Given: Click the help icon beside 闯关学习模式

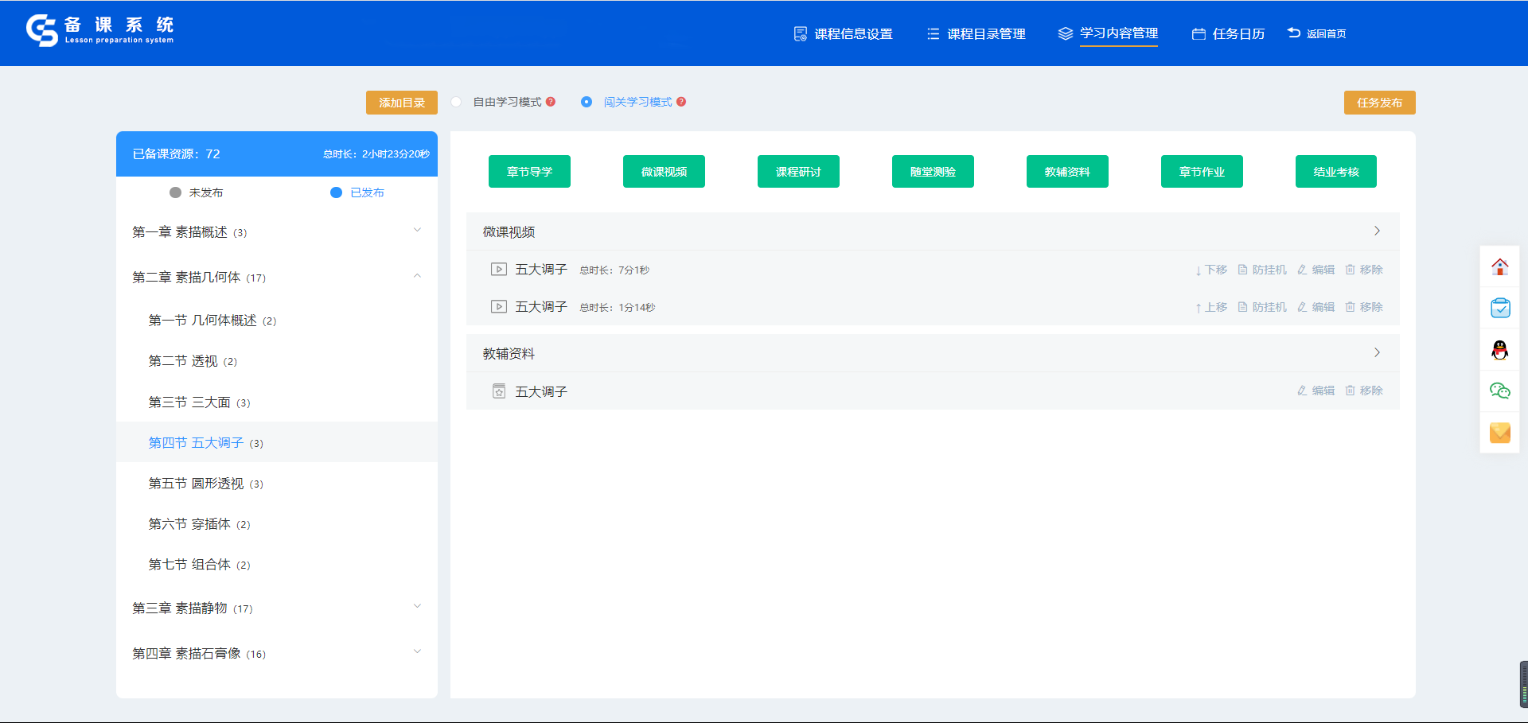Looking at the screenshot, I should [681, 102].
